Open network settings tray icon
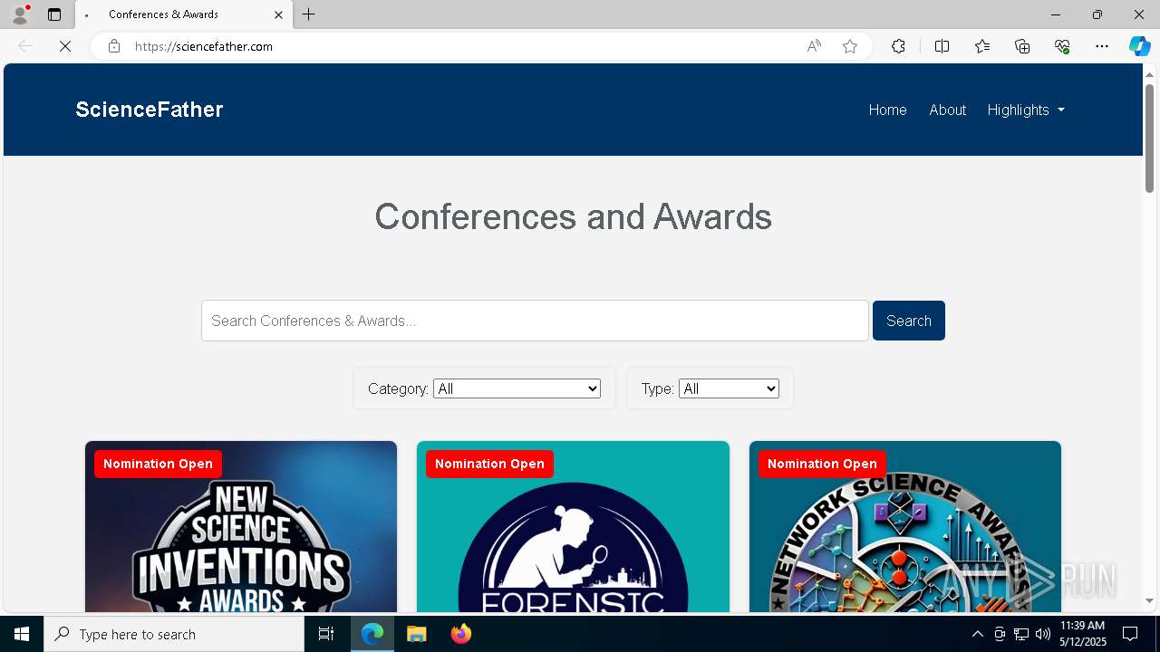 1021,634
